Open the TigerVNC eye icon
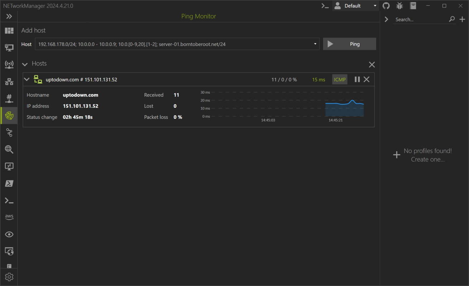 9,235
